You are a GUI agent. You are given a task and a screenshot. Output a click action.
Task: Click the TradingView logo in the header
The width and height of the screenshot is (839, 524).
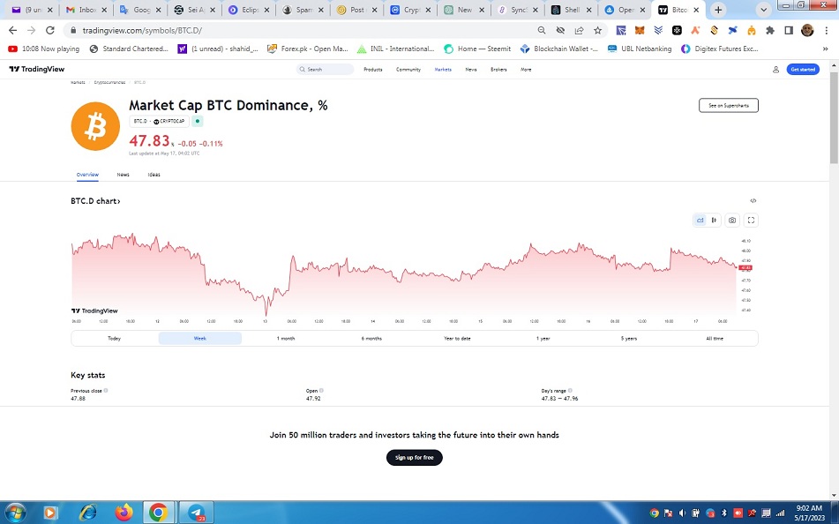click(37, 69)
